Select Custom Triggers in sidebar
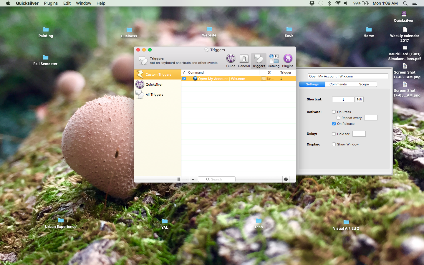 tap(158, 74)
